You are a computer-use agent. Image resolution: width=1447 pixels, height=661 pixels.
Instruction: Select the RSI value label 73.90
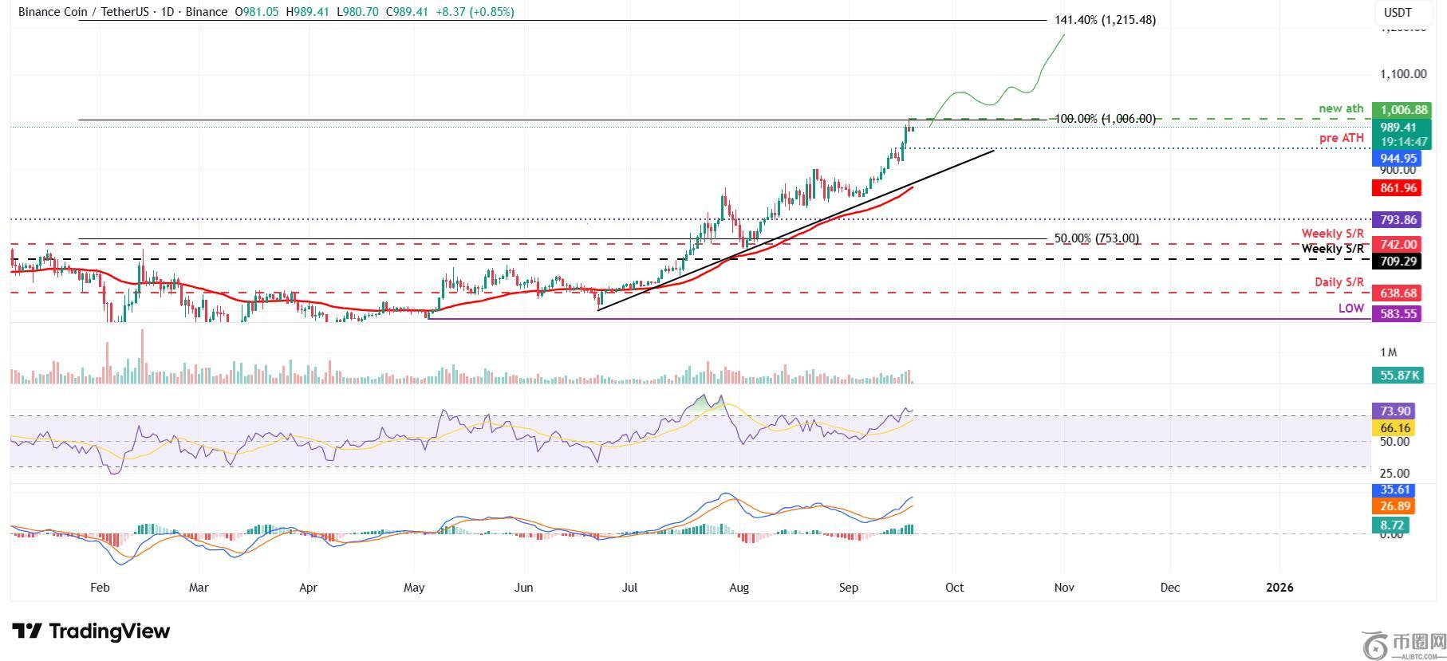pyautogui.click(x=1394, y=411)
